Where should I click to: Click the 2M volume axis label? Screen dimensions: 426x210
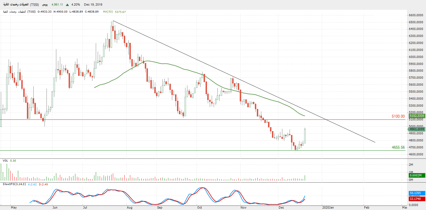pos(411,165)
